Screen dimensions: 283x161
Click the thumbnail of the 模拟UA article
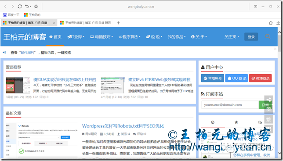[x=18, y=85]
